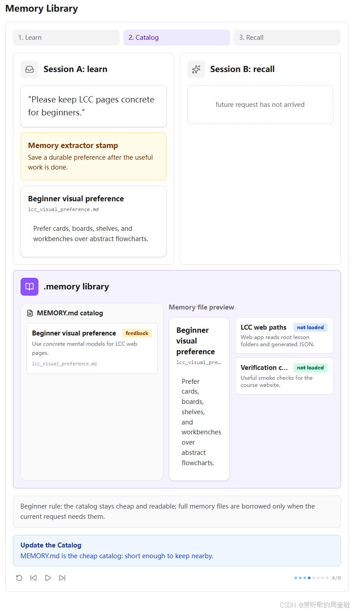
Task: Play the step animation
Action: pos(48,578)
